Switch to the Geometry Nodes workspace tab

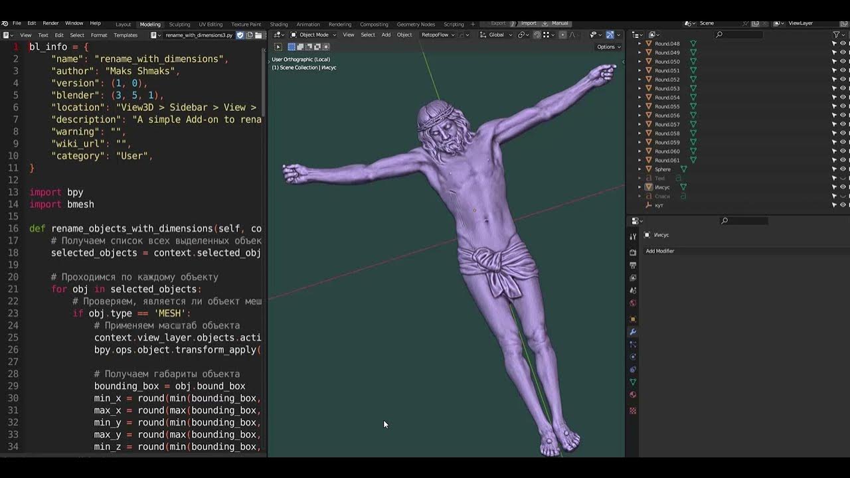pyautogui.click(x=416, y=25)
